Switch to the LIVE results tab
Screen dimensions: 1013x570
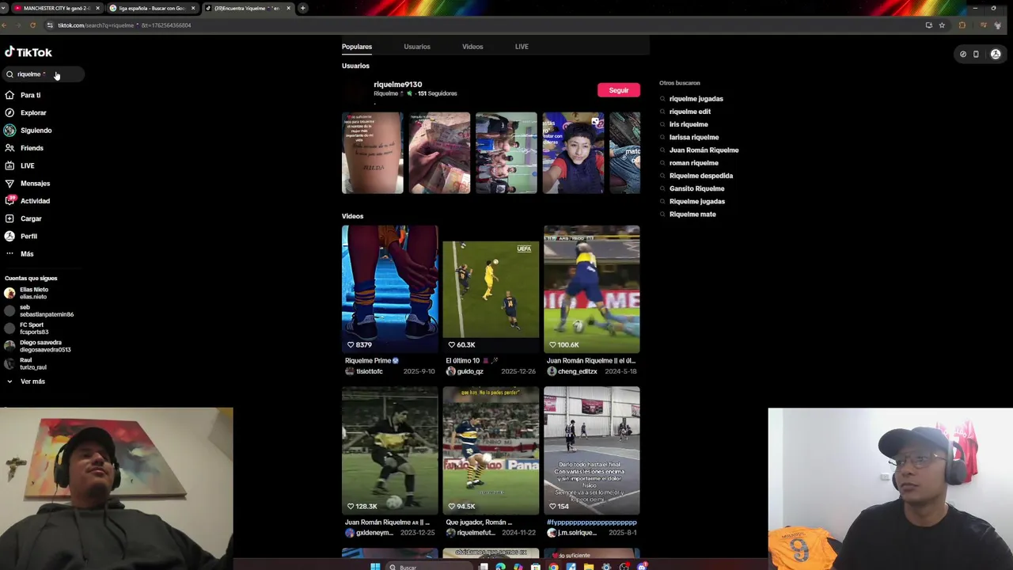522,47
